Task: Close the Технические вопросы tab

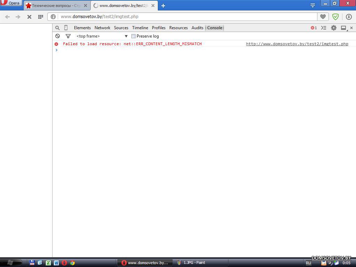Action: [86, 6]
